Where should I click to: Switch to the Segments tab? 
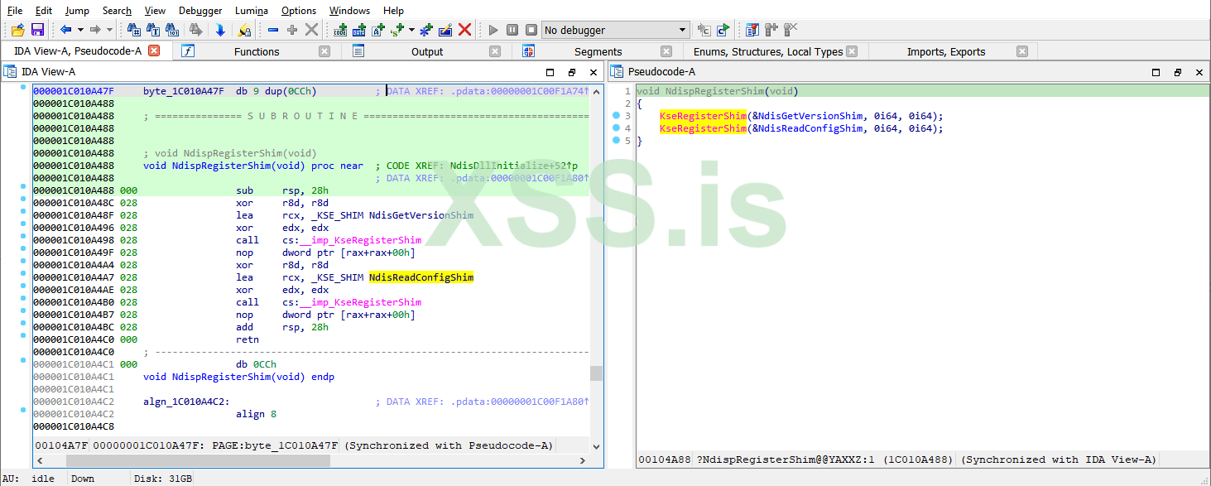[x=598, y=51]
